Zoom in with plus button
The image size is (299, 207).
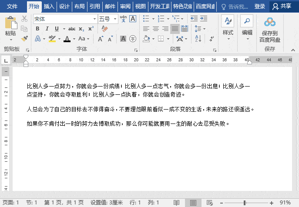coord(272,203)
